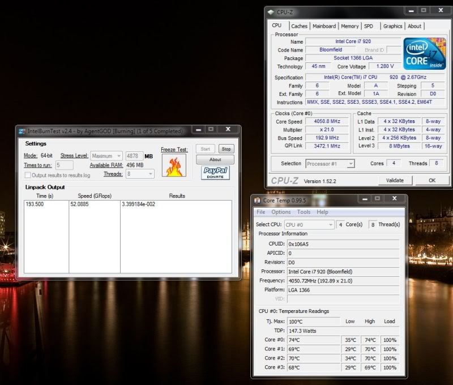Click the Times to run input field
This screenshot has height=385, width=453.
pos(64,165)
